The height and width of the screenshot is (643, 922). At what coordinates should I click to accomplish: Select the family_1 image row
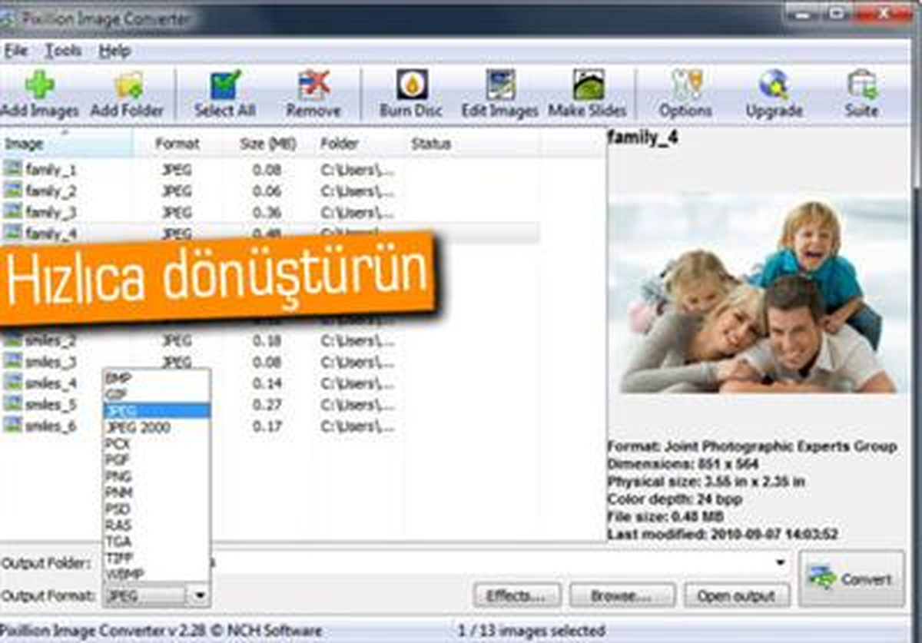[269, 170]
